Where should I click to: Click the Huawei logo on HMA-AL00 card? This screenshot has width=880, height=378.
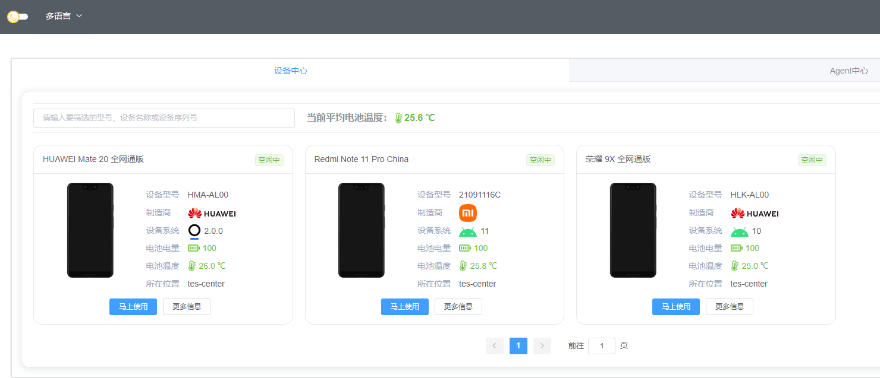coord(212,213)
